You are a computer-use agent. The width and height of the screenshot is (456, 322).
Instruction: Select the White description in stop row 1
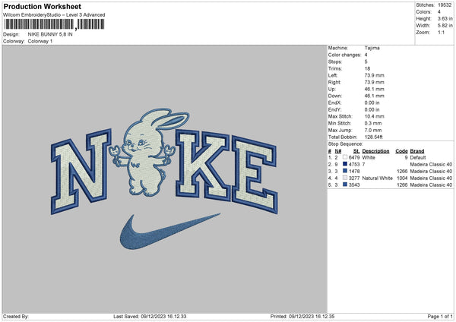click(x=369, y=157)
